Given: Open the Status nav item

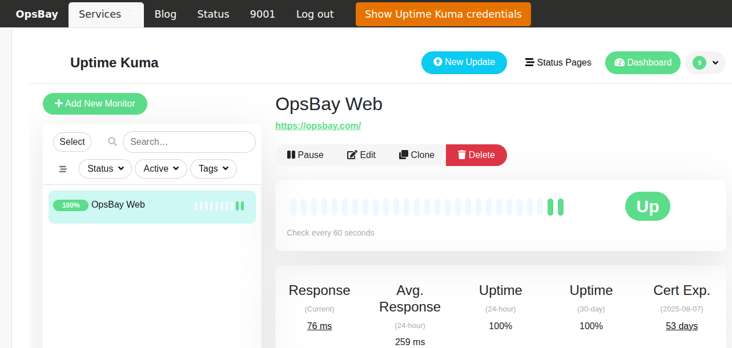Looking at the screenshot, I should tap(213, 14).
